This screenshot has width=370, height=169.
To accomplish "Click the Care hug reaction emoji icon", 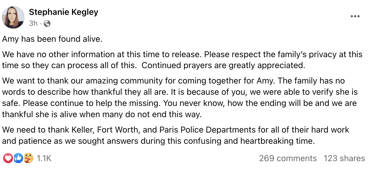I will (x=28, y=158).
